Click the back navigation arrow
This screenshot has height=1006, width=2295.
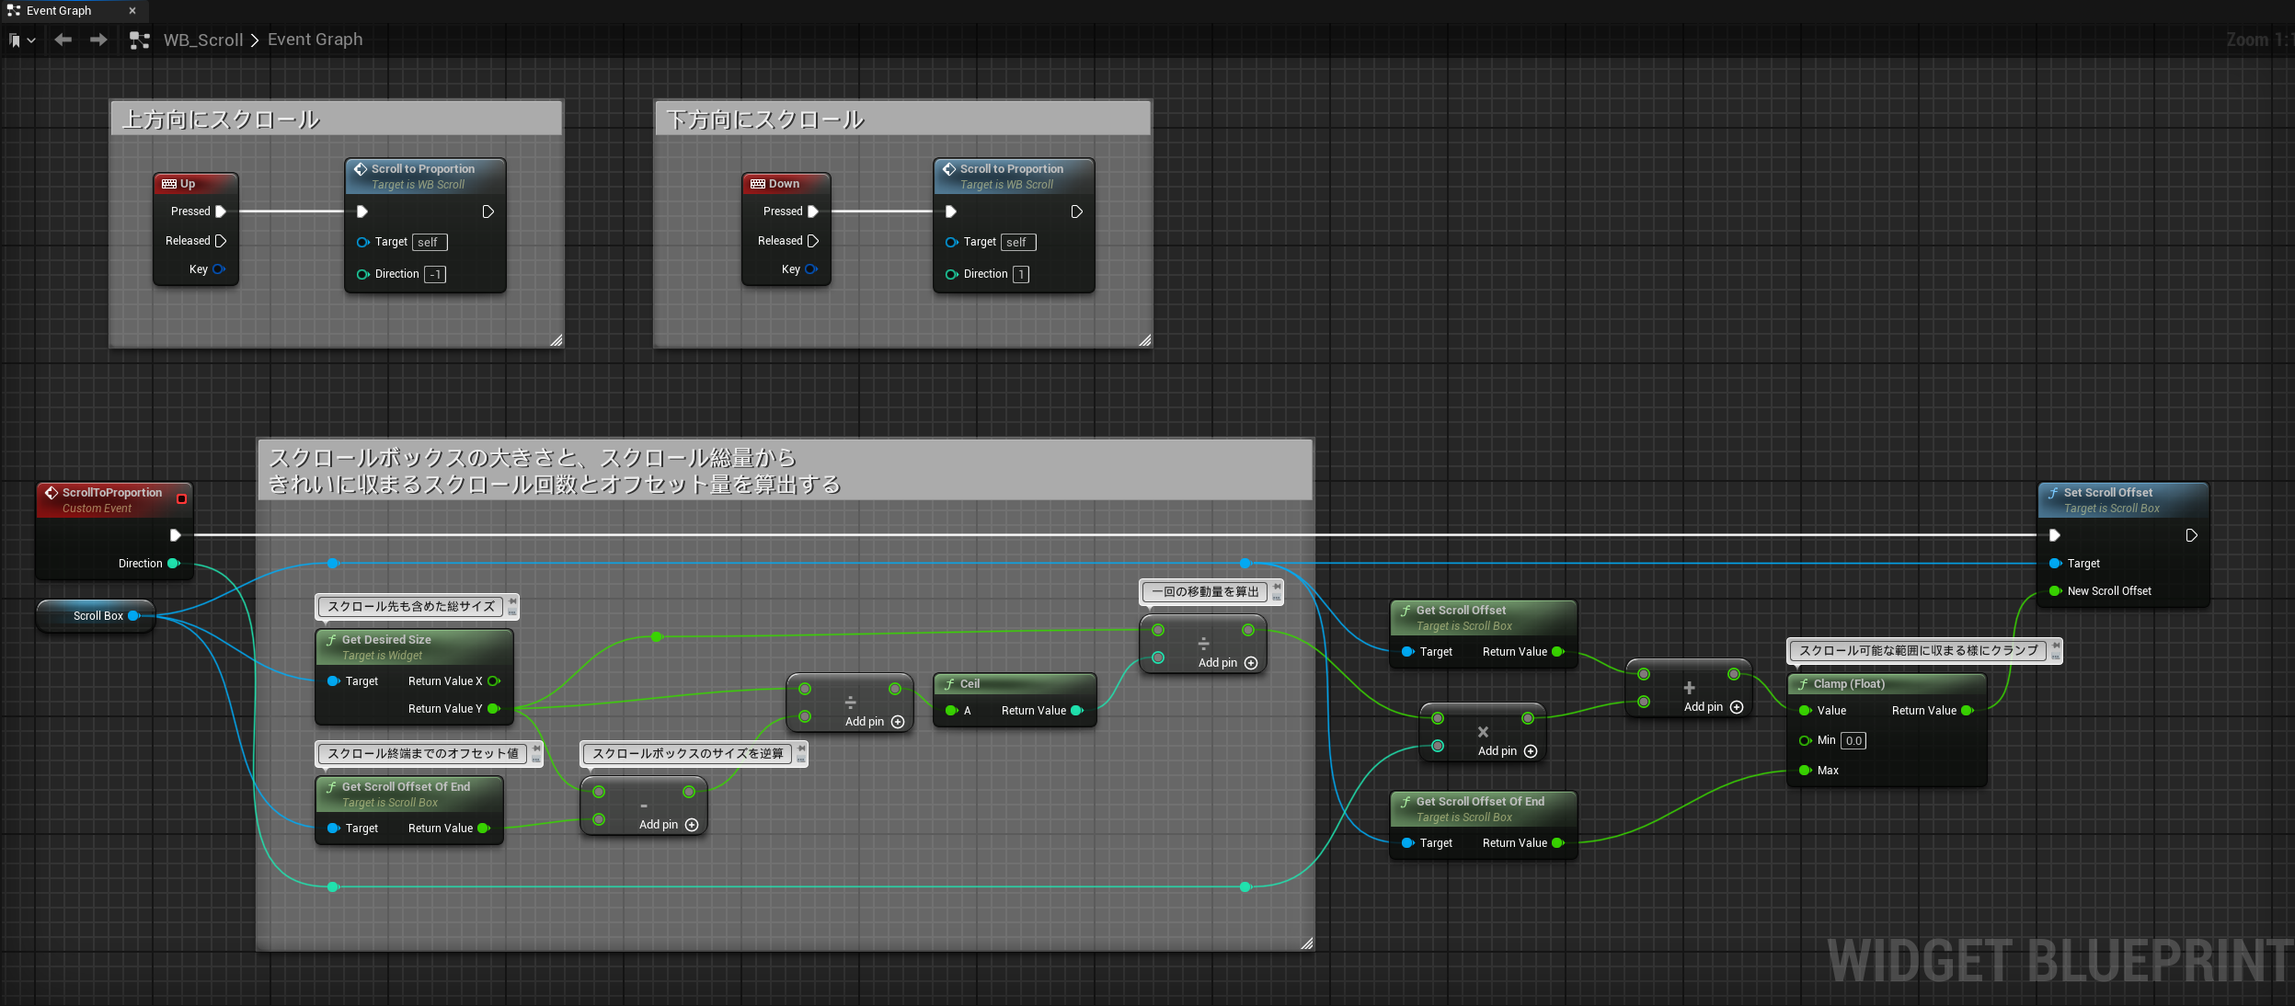pos(63,40)
